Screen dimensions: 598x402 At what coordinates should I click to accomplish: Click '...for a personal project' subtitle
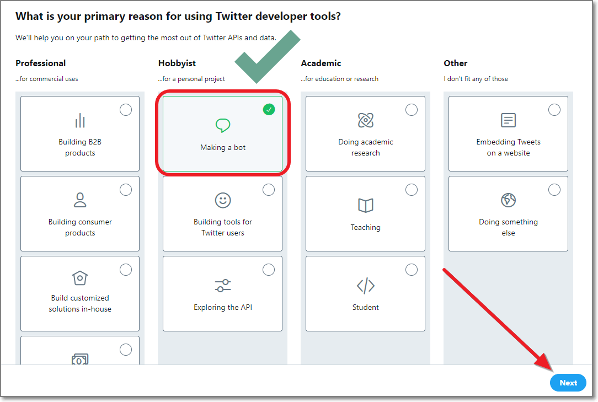point(191,79)
